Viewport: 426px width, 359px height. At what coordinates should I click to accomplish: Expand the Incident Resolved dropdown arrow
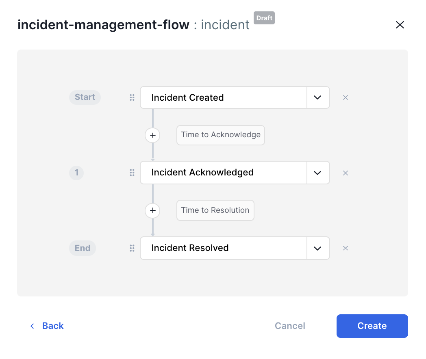click(x=318, y=248)
